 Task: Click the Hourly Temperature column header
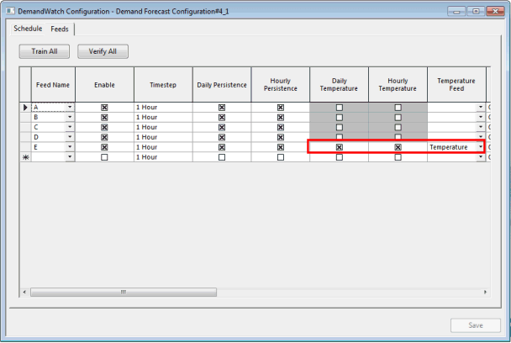click(398, 85)
